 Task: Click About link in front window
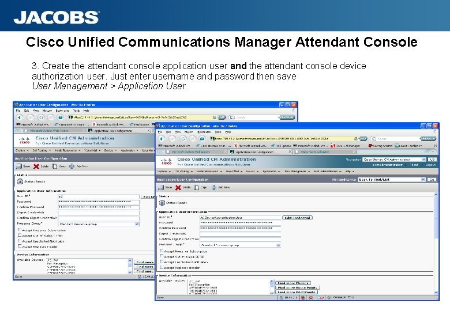point(414,165)
